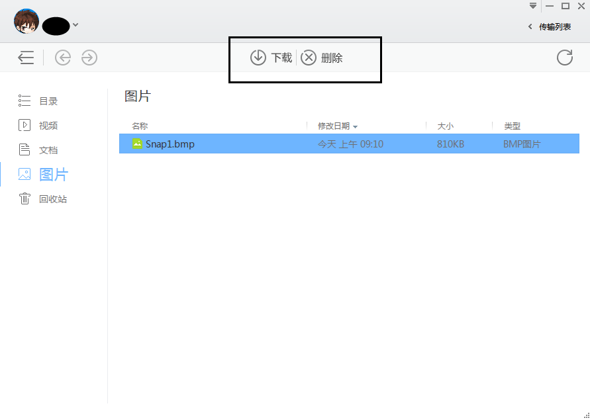Click the BMP图片 type cell

[522, 144]
